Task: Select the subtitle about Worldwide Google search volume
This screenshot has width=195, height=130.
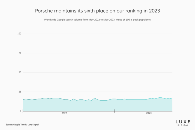Action: coord(97,20)
